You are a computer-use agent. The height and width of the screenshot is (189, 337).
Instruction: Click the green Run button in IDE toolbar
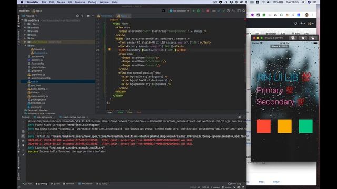(193, 10)
